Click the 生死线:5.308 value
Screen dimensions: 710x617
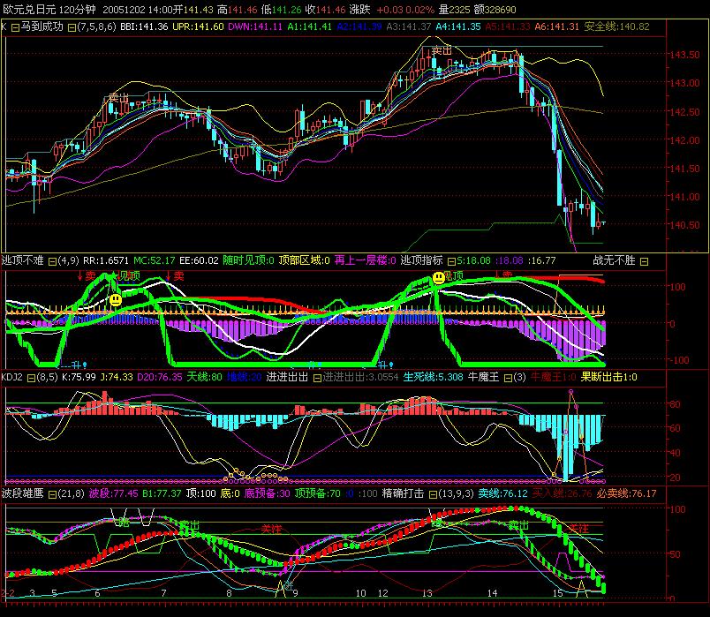433,377
